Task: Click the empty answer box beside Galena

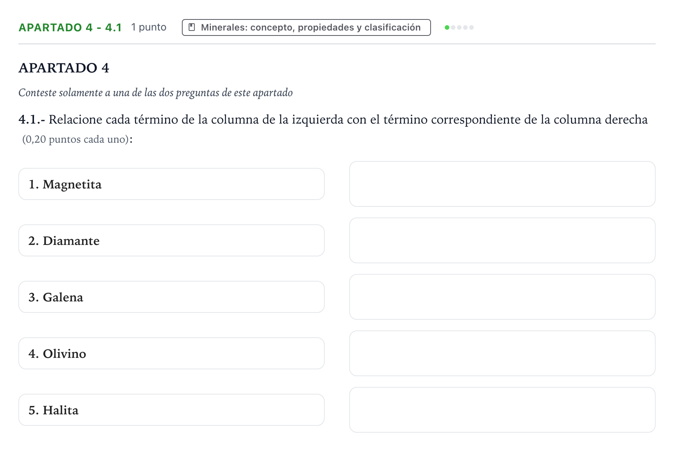Action: [x=502, y=297]
